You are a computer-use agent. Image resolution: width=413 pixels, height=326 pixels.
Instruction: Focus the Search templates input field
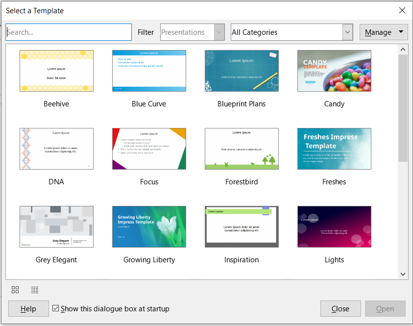[x=69, y=32]
